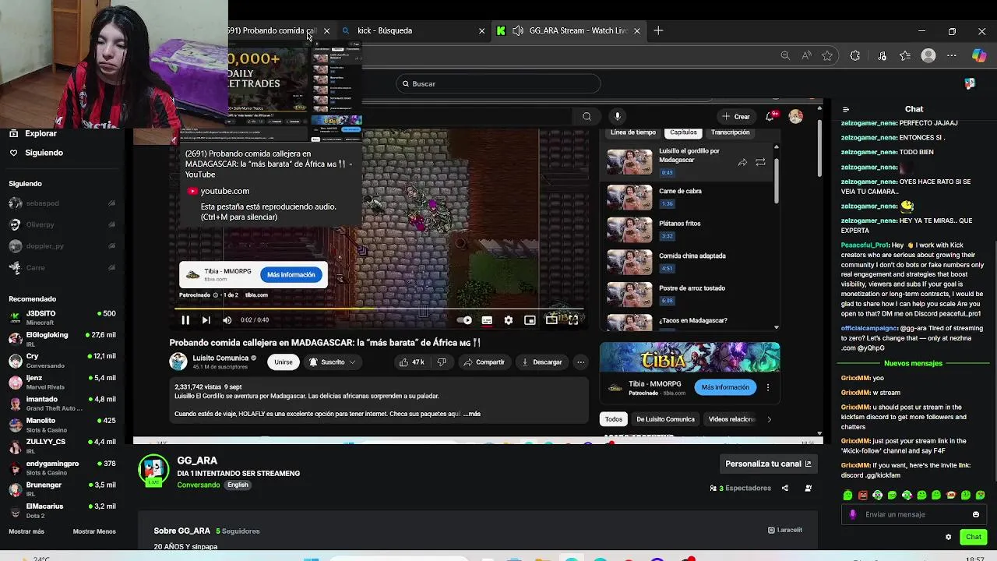Open the Luisito Comunica channel avatar
Viewport: 997px width, 561px height.
pos(178,362)
